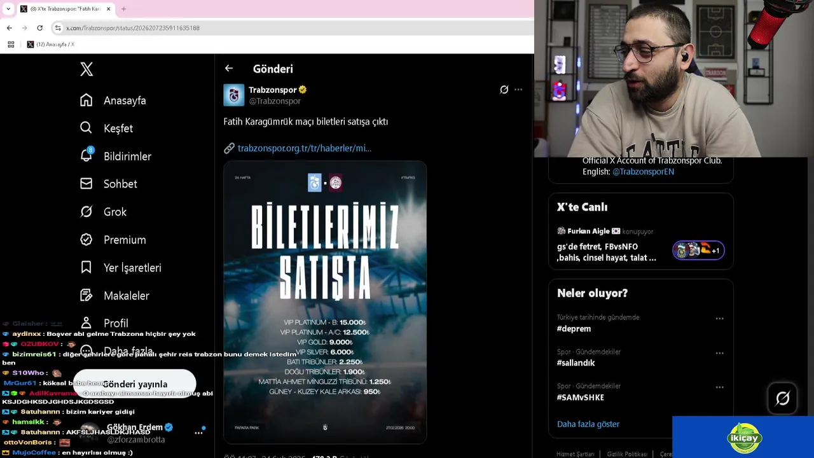814x458 pixels.
Task: Open tab search dropdown arrow
Action: tap(8, 9)
